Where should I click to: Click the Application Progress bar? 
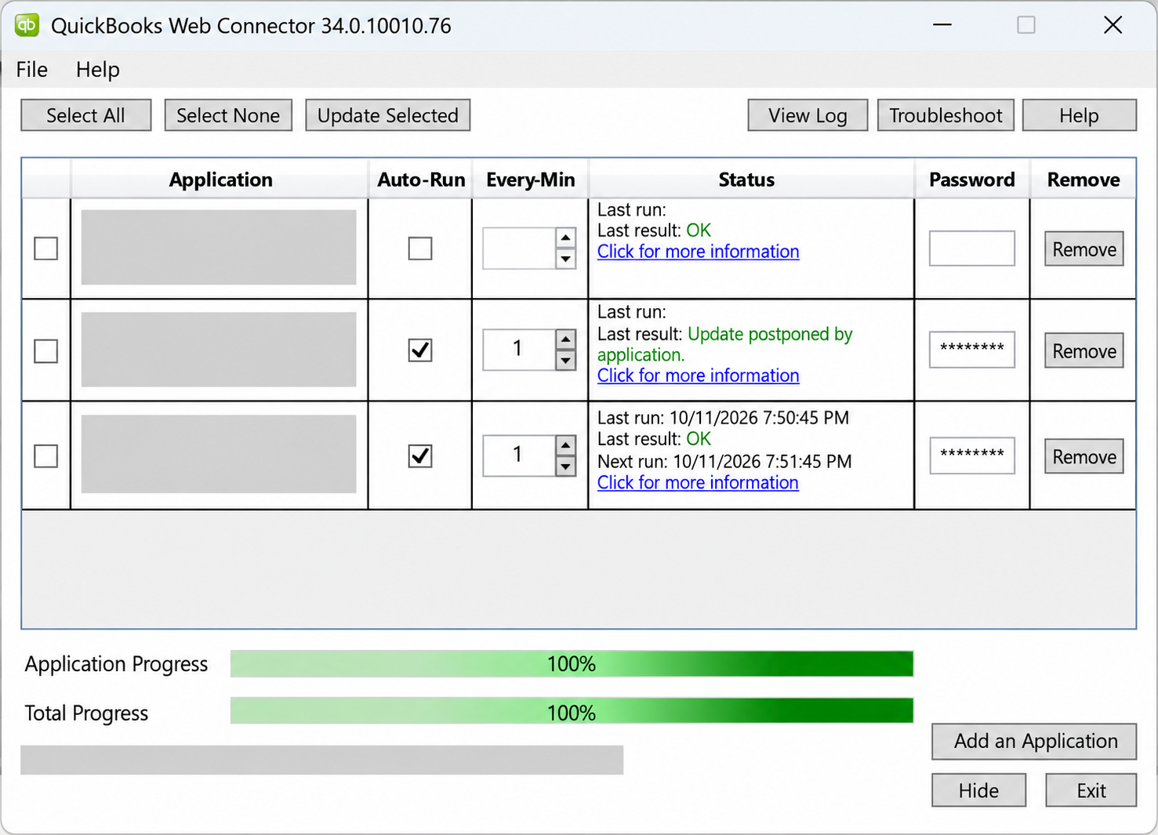point(572,664)
